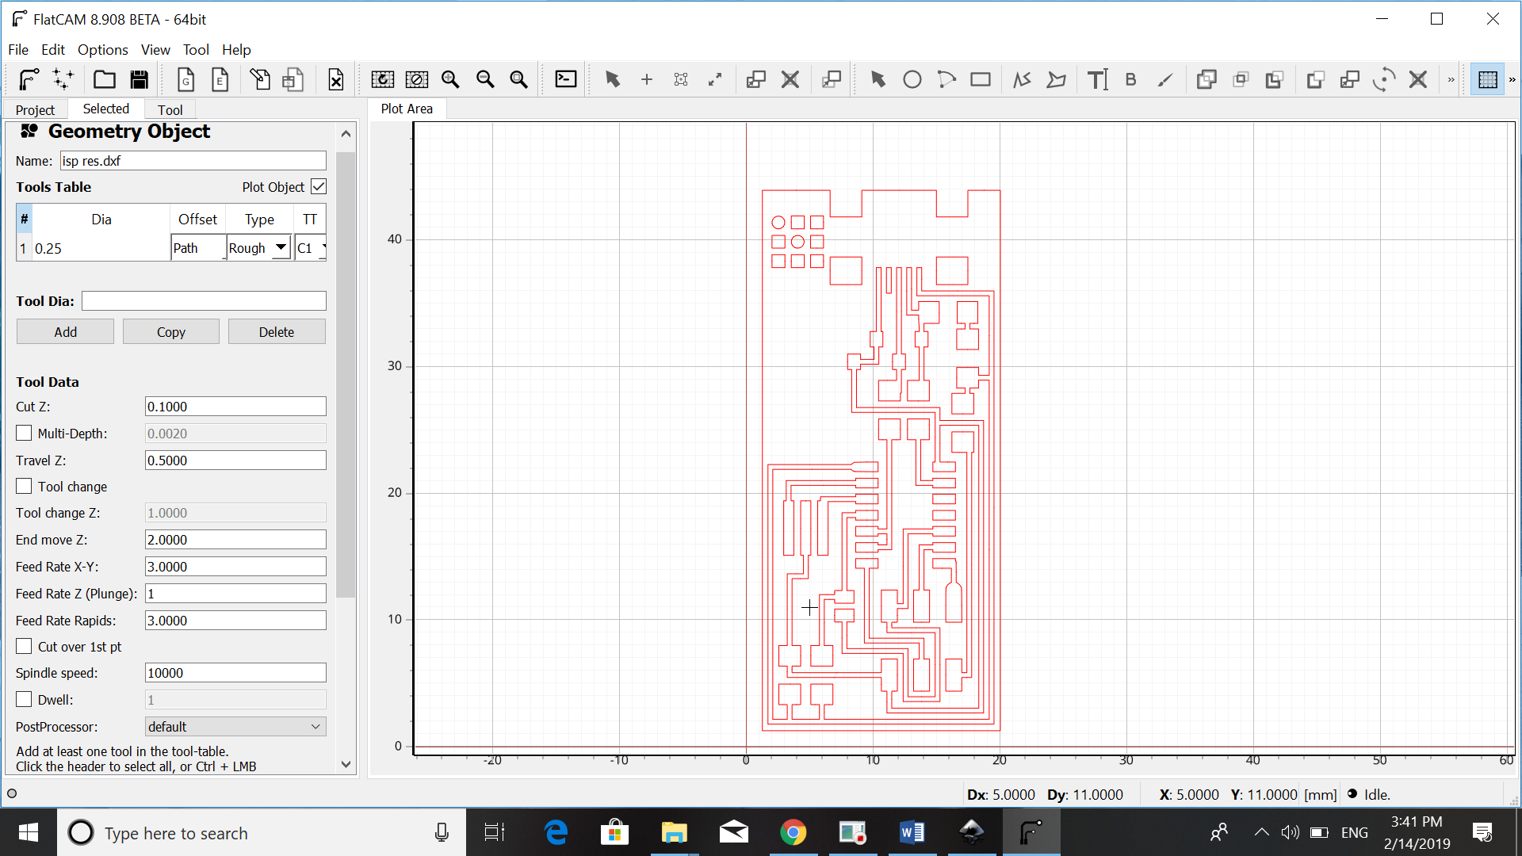The width and height of the screenshot is (1522, 856).
Task: Open the Options menu
Action: [102, 49]
